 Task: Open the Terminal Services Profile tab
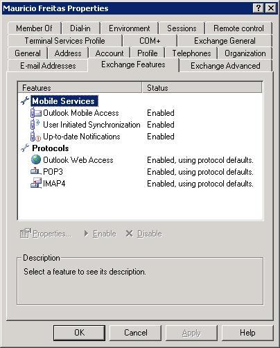64,41
